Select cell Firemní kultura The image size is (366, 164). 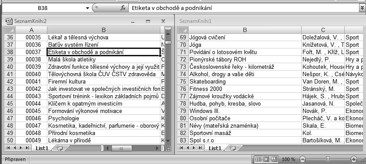tap(103, 81)
